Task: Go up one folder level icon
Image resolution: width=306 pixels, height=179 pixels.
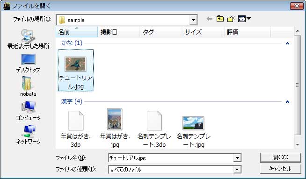Action: 220,19
